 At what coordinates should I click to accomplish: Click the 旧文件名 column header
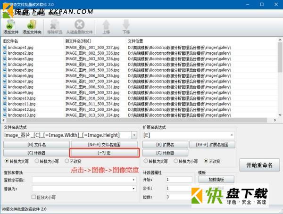pyautogui.click(x=10, y=41)
